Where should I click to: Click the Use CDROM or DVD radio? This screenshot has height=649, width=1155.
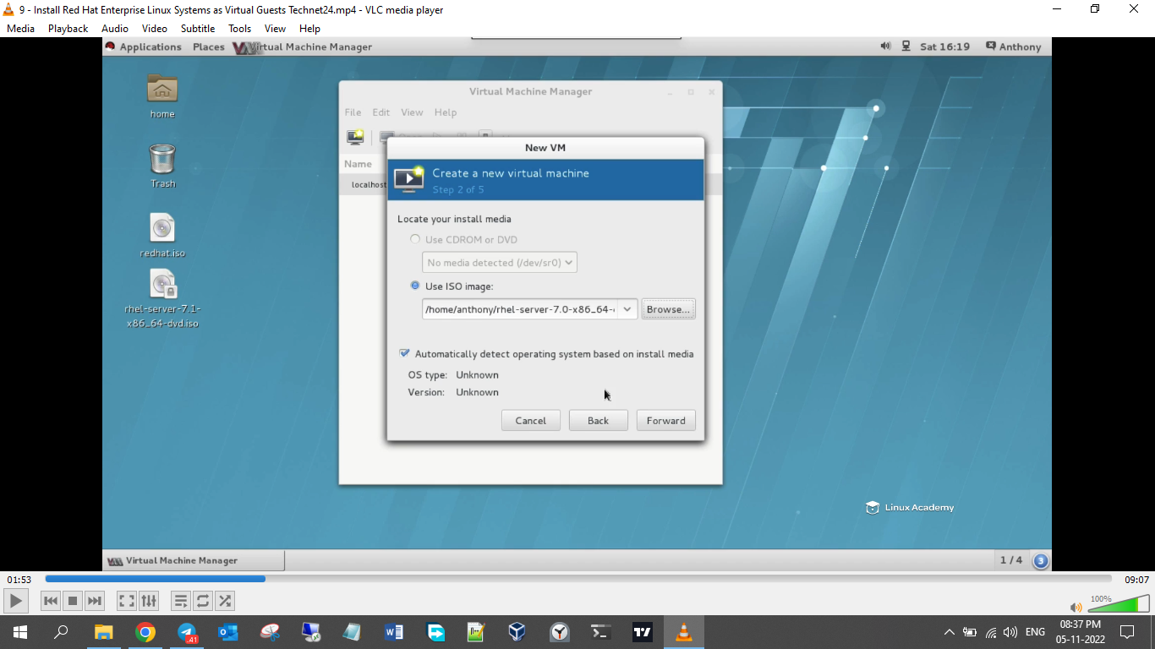point(414,239)
